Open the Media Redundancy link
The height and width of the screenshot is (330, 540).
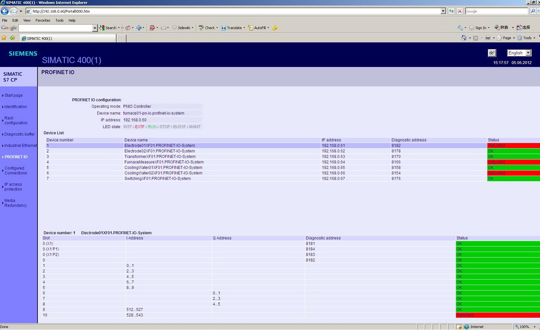[x=16, y=203]
